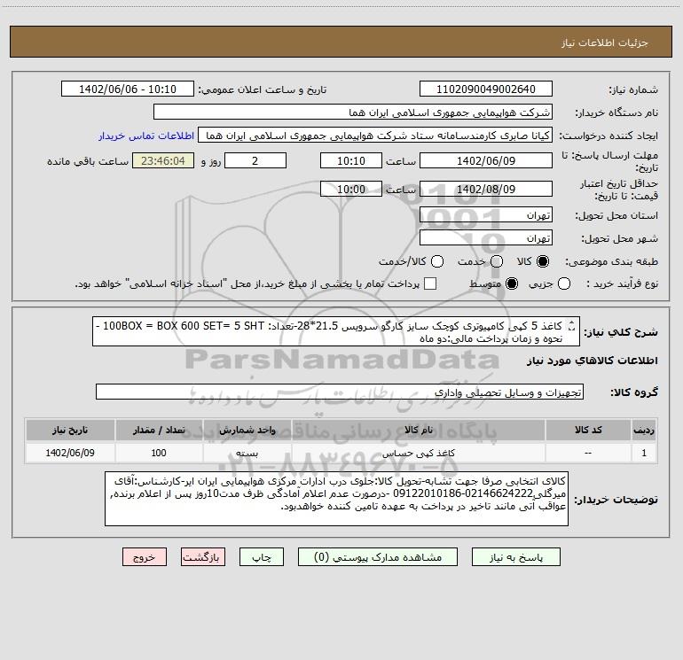Click the واحد شمارش column header
Screen dimensions: 683x660
pos(247,431)
